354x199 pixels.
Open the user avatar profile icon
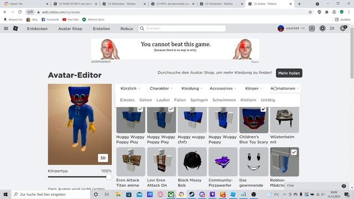pos(280,28)
